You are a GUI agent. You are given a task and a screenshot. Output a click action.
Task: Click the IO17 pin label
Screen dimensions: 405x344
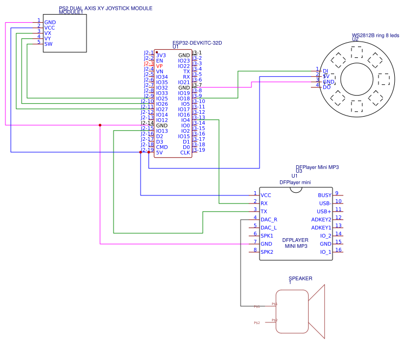[x=184, y=110]
